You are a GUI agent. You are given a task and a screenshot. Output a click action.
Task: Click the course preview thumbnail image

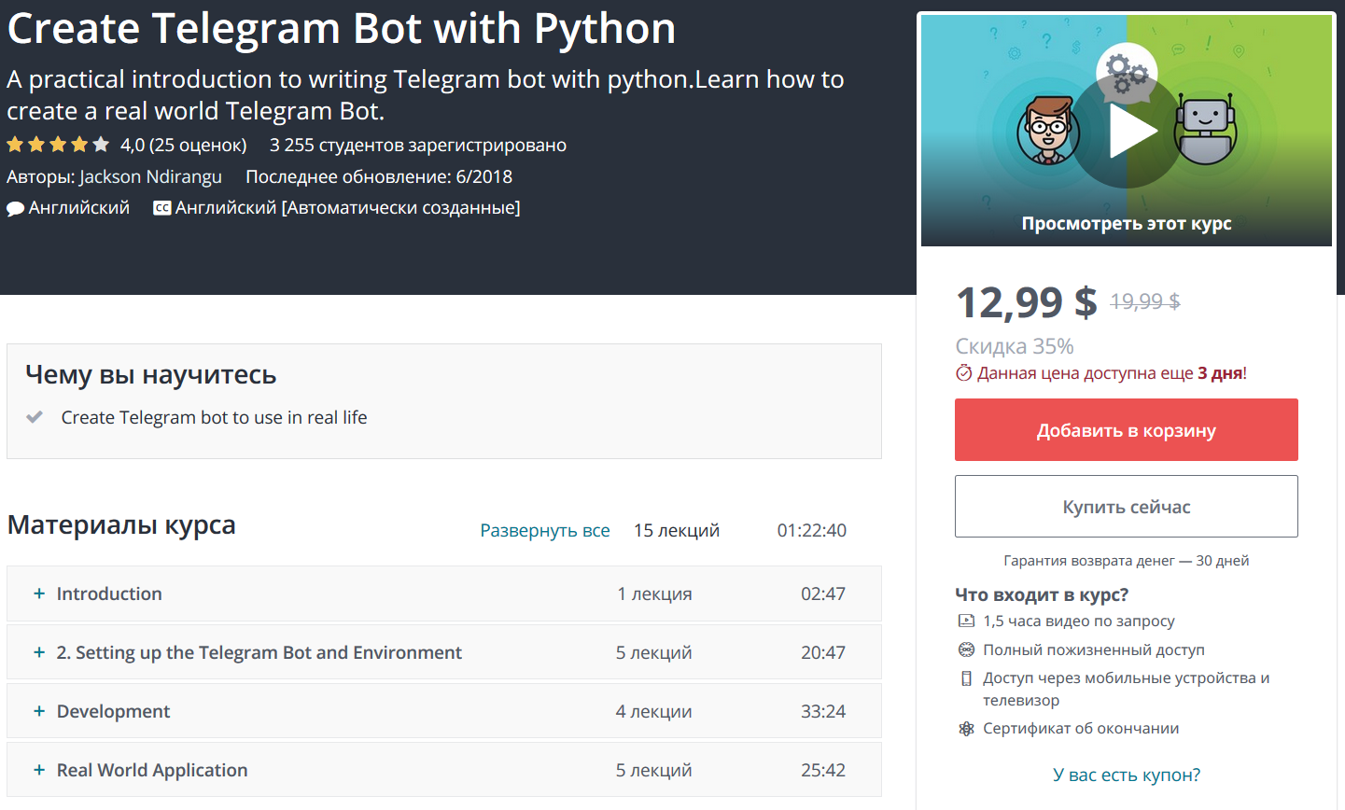pos(1127,131)
